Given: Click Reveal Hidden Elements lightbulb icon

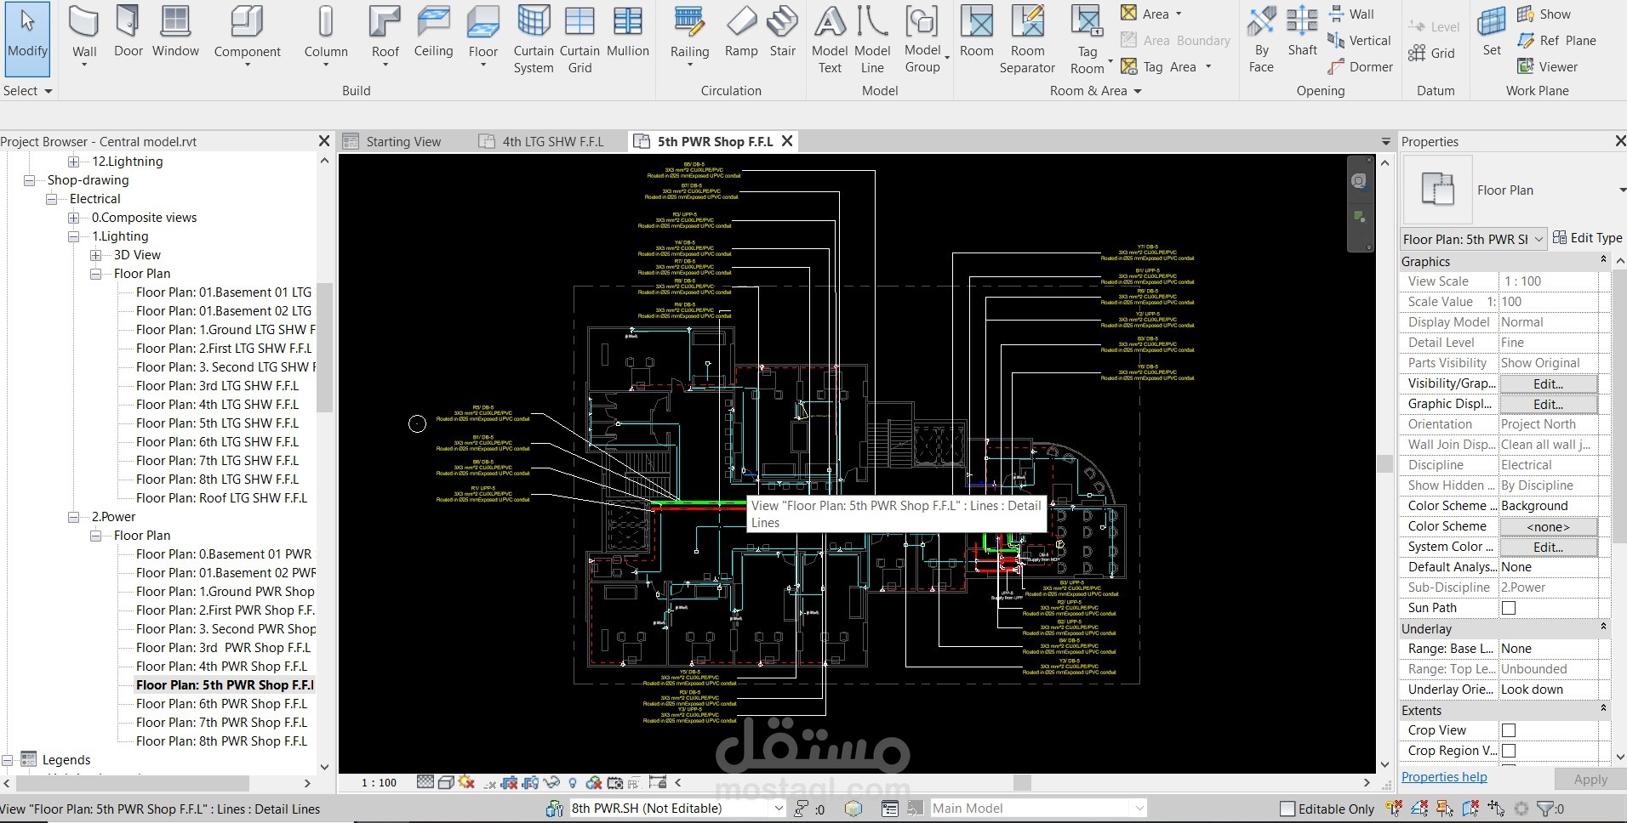Looking at the screenshot, I should pos(573,782).
